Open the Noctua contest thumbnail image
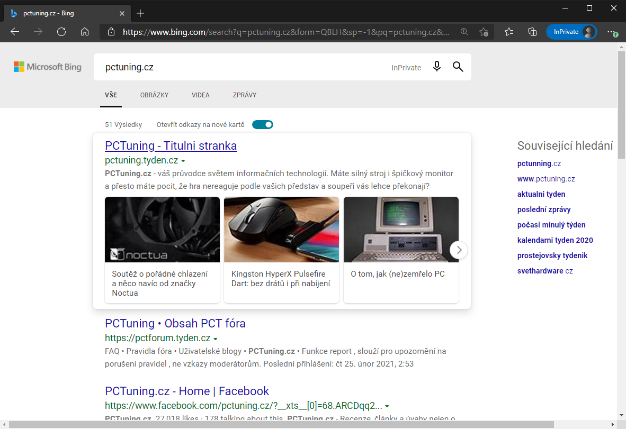The width and height of the screenshot is (626, 429). (162, 229)
